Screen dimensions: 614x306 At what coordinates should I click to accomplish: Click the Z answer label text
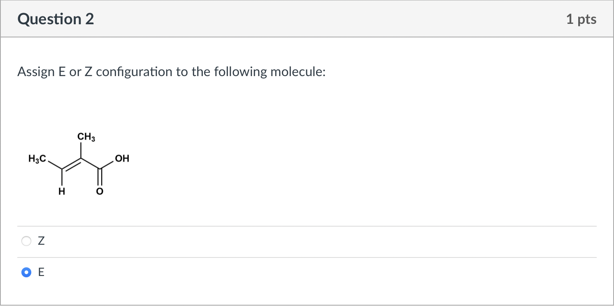pos(41,241)
